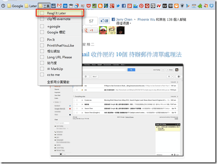This screenshot has width=217, height=164.
Task: Click the iV bookmark icon
Action: [159, 6]
